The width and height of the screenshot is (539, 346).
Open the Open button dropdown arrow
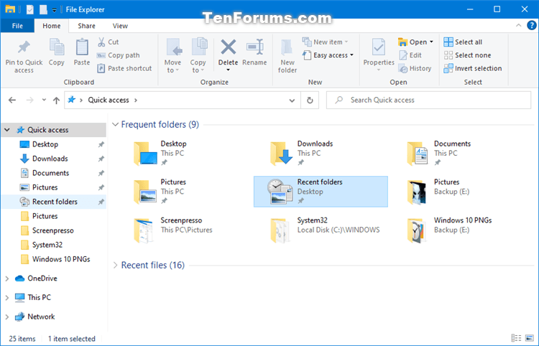tap(431, 42)
